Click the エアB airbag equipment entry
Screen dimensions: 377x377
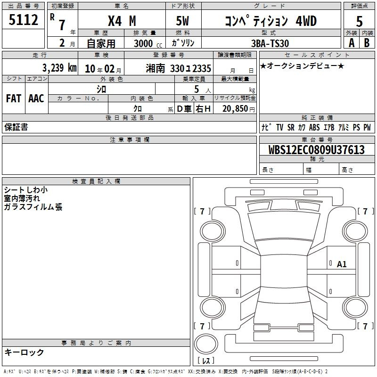coord(329,127)
